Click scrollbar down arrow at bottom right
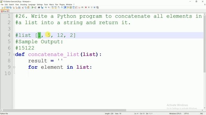Screen dimensions: 206x115 pos(205,108)
